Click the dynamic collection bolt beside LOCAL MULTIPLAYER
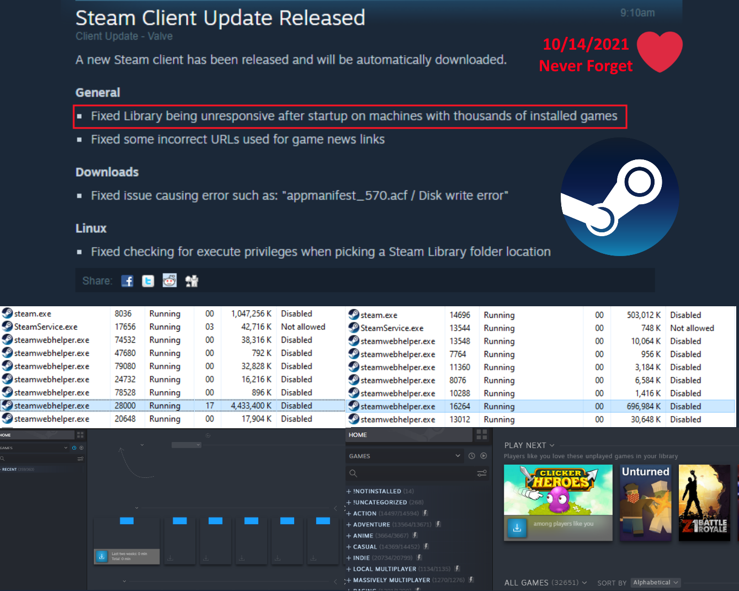 point(457,568)
